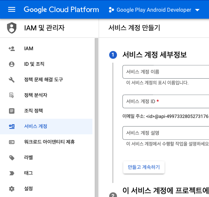The image size is (209, 197).
Task: Focus the '서비스 계정 ID' input field
Action: 166,102
